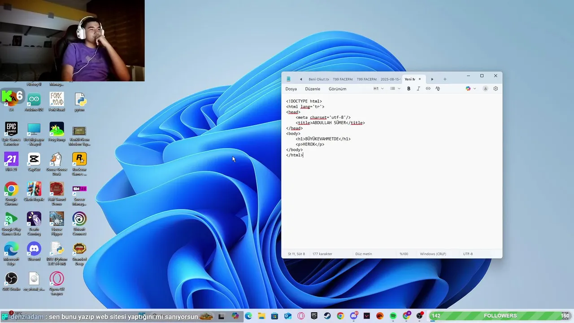The image size is (574, 323).
Task: Launch Stranded Deep from the desktop
Action: (79, 254)
